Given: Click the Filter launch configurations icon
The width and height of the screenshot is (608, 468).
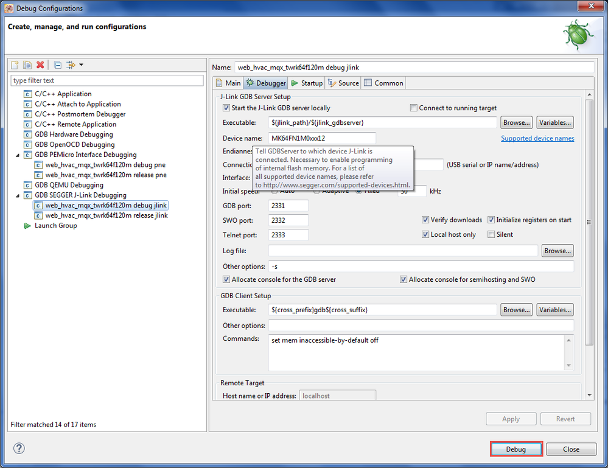Looking at the screenshot, I should pos(71,65).
